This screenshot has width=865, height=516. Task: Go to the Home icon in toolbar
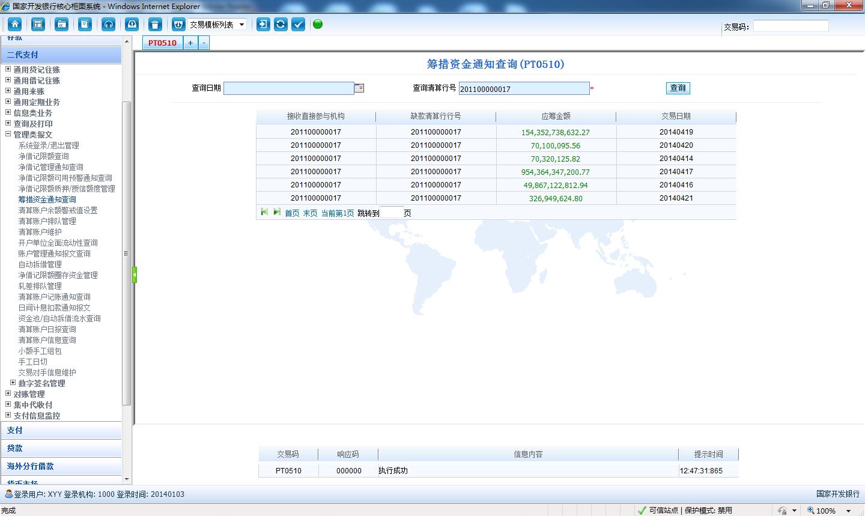pos(15,24)
